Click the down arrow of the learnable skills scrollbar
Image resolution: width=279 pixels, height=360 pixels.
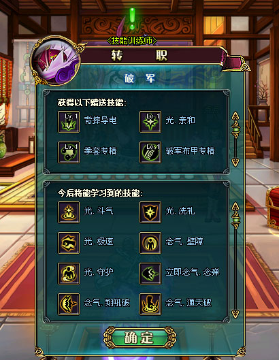(235, 314)
